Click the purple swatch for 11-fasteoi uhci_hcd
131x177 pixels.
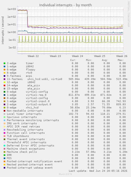click(4, 79)
